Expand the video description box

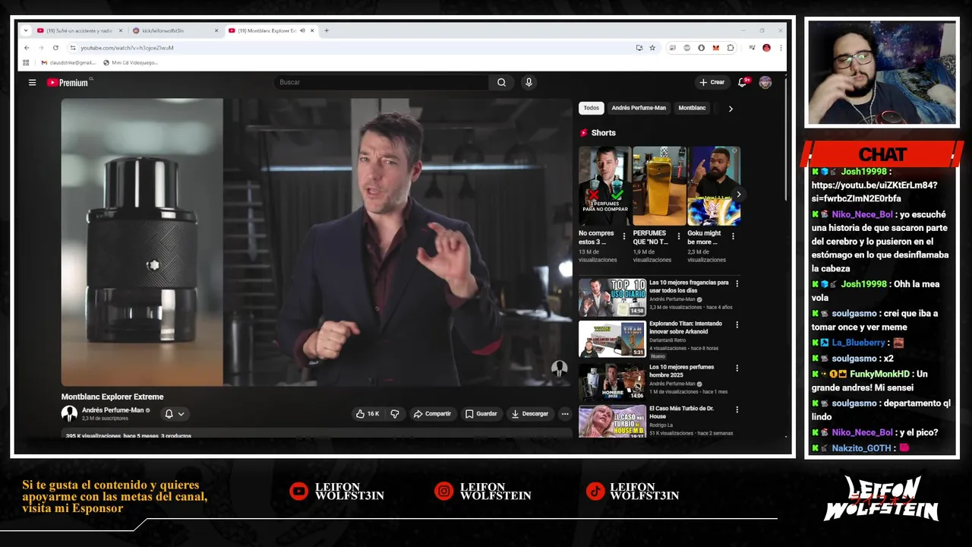coord(317,435)
